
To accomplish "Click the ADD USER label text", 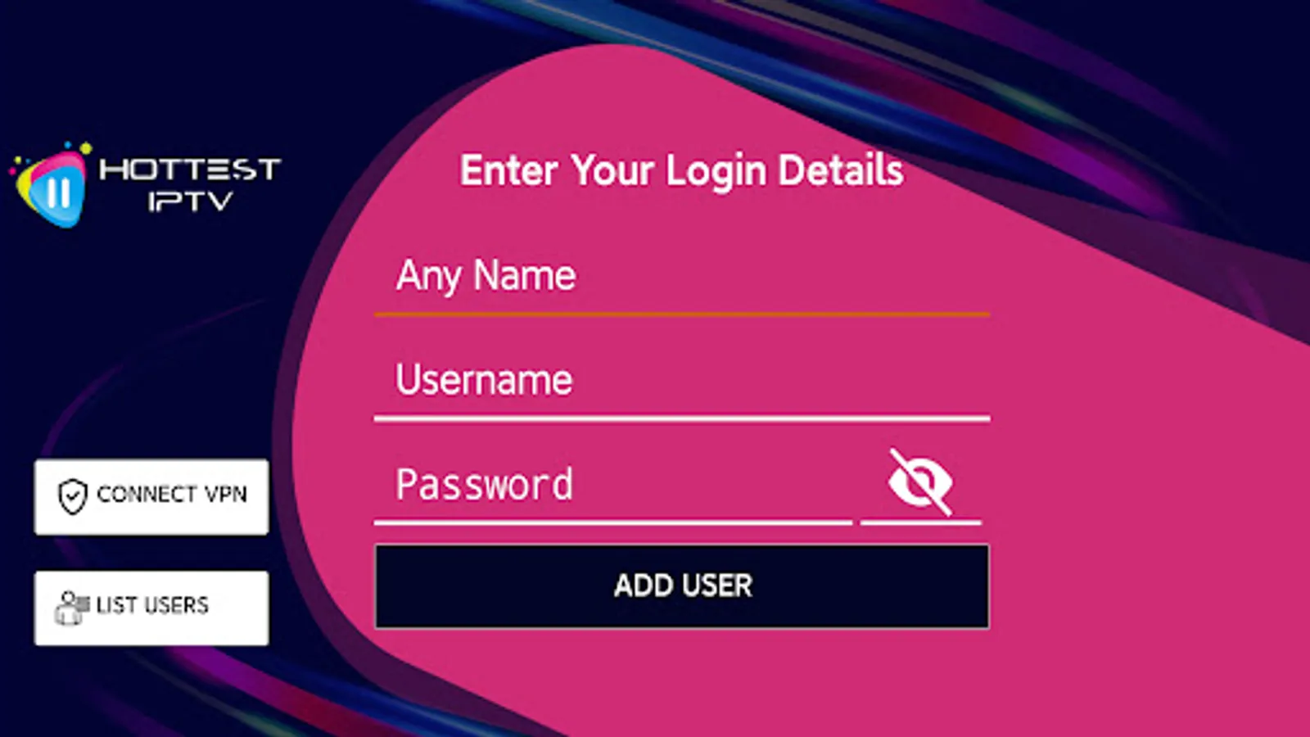I will click(683, 586).
